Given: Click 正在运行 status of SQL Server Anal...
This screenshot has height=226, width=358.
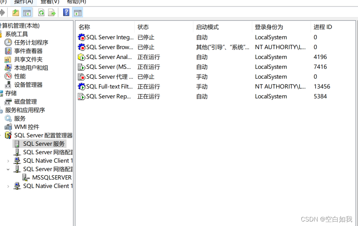Looking at the screenshot, I should pos(149,57).
